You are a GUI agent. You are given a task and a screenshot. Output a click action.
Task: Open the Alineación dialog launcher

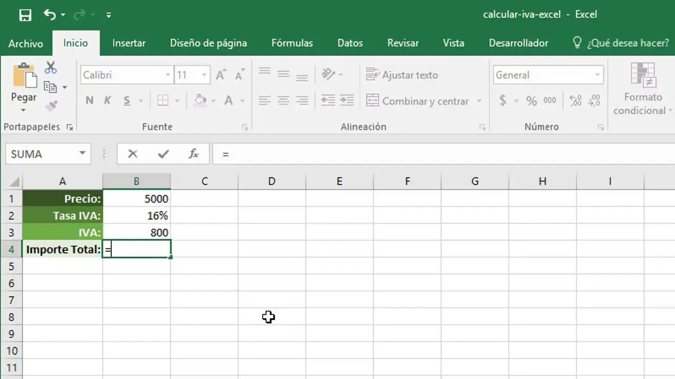[x=483, y=127]
